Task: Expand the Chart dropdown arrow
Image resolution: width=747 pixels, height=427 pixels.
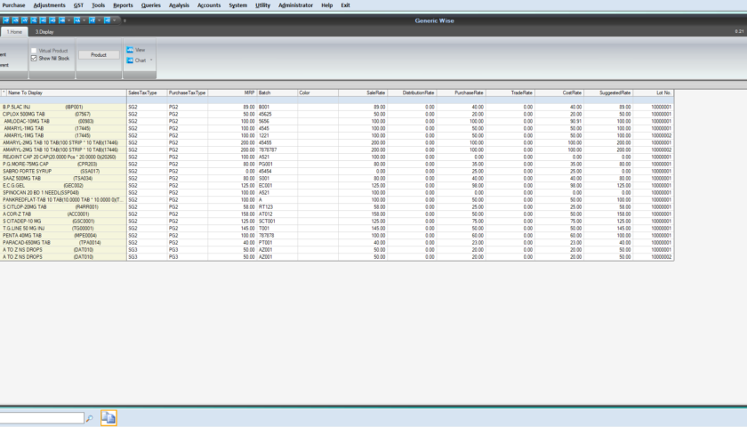Action: point(151,60)
